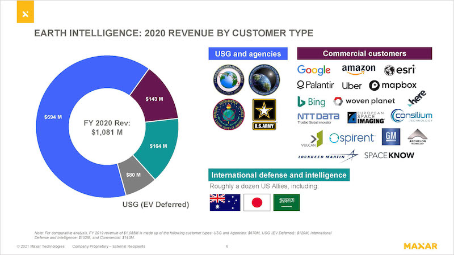Click the Amazon logo
The width and height of the screenshot is (454, 255).
[359, 69]
